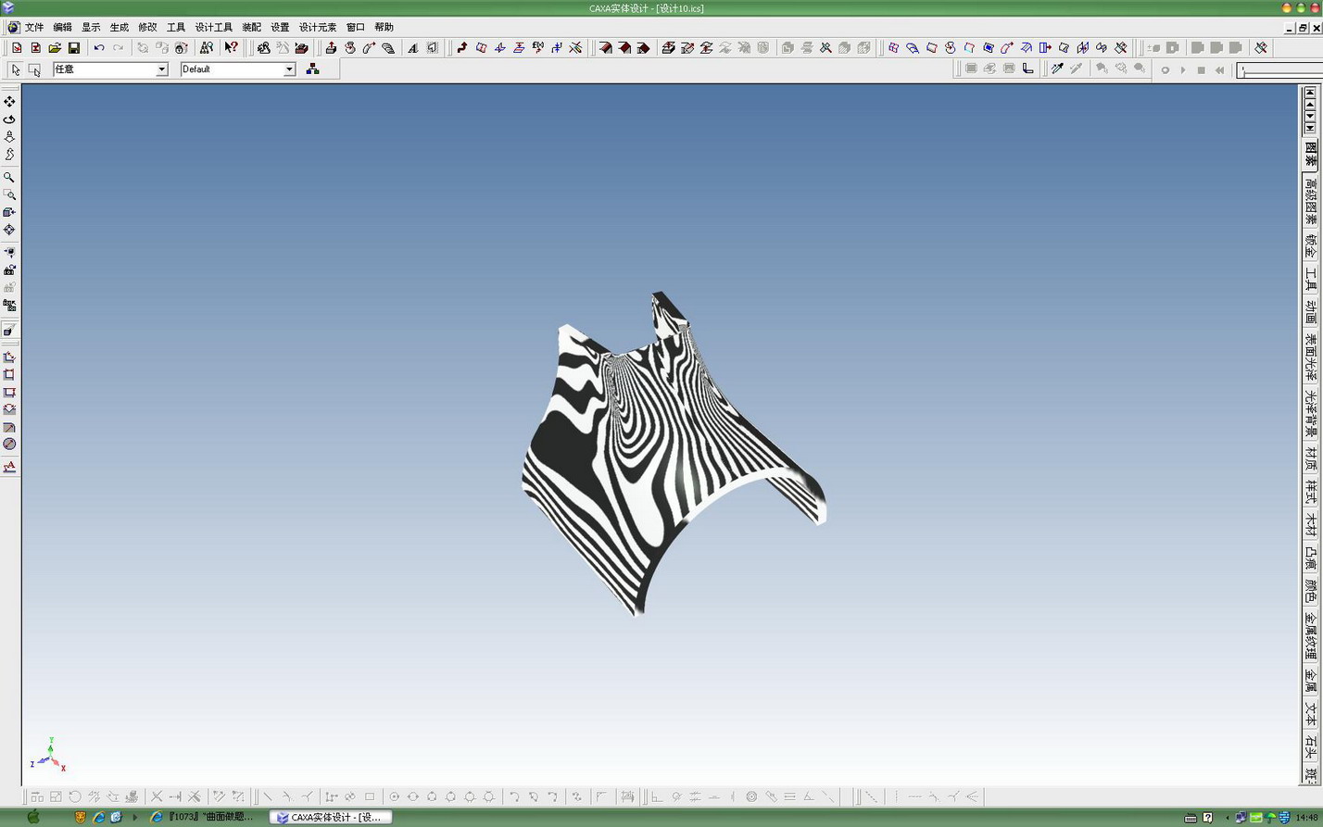Switch to the 文本 catalog tab

1310,713
